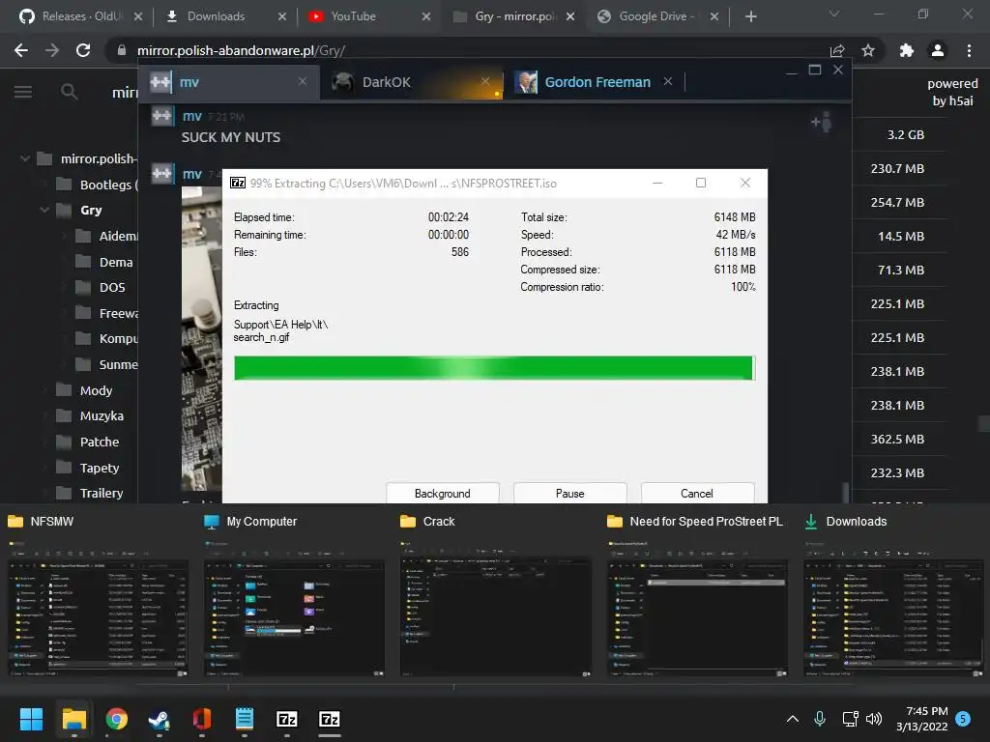Open a new browser tab
This screenshot has height=742, width=990.
click(x=750, y=16)
